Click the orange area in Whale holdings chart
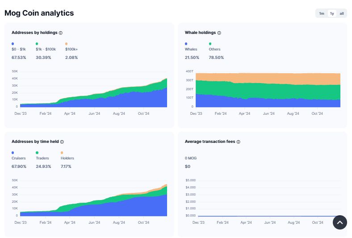The image size is (352, 238). pyautogui.click(x=268, y=78)
